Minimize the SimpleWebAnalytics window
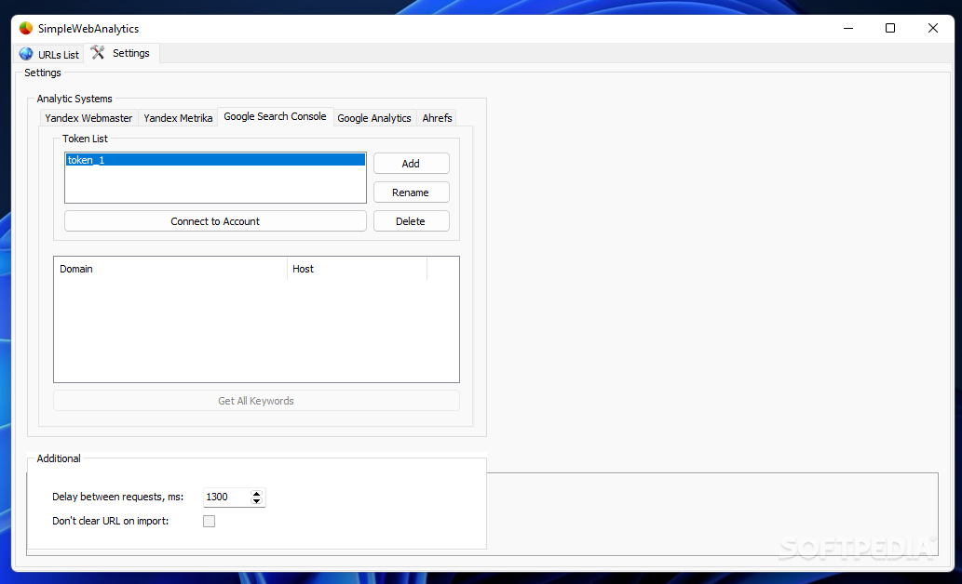Image resolution: width=962 pixels, height=584 pixels. (x=848, y=28)
